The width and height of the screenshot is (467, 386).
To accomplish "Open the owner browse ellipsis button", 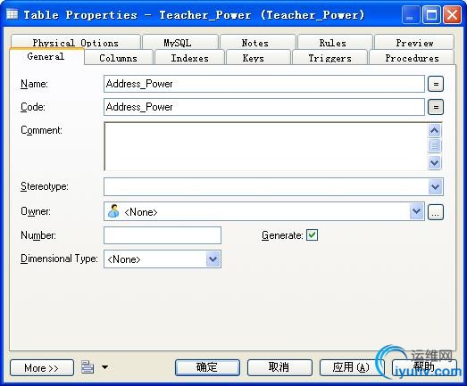I will point(436,212).
